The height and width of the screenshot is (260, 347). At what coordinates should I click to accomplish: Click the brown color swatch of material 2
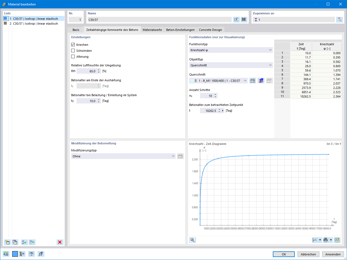5,23
